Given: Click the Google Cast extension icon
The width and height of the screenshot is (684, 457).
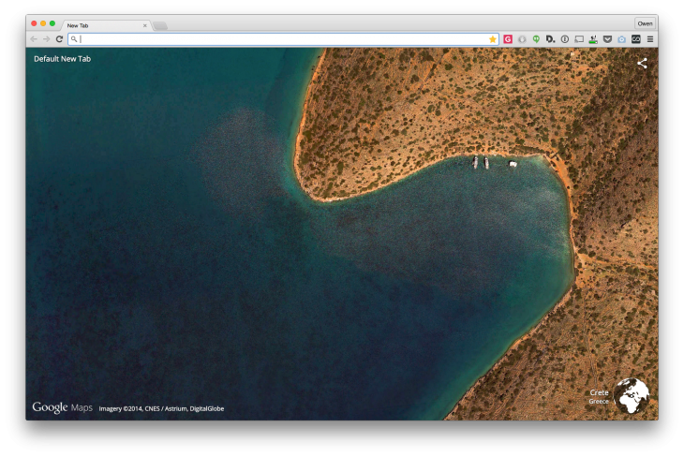Looking at the screenshot, I should pyautogui.click(x=579, y=39).
